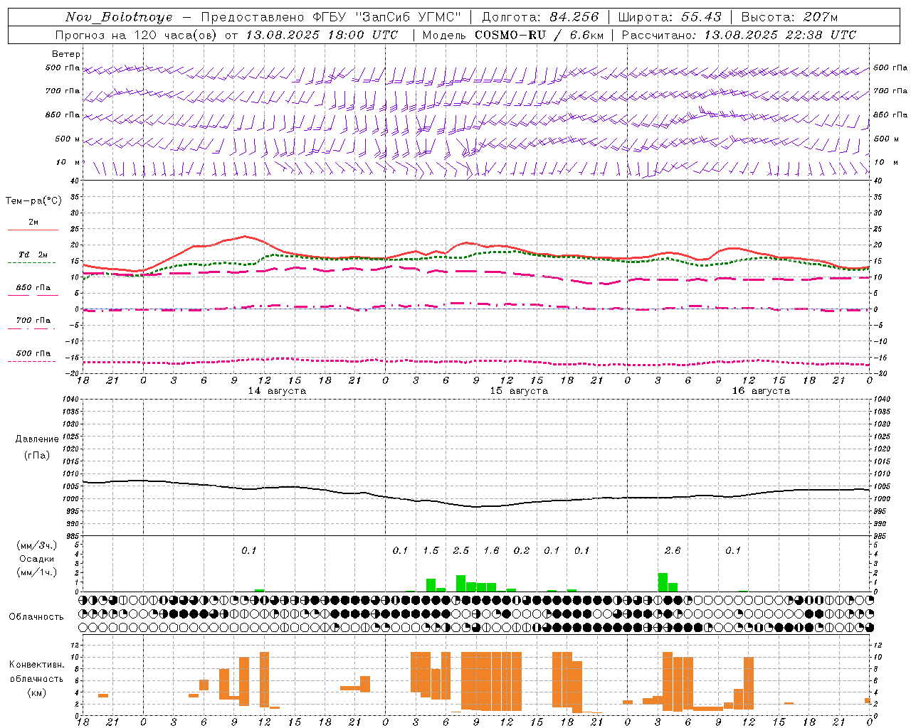This screenshot has width=911, height=728.
Task: Click the "(мм/1ч.)" precipitation unit label
Action: pos(37,572)
